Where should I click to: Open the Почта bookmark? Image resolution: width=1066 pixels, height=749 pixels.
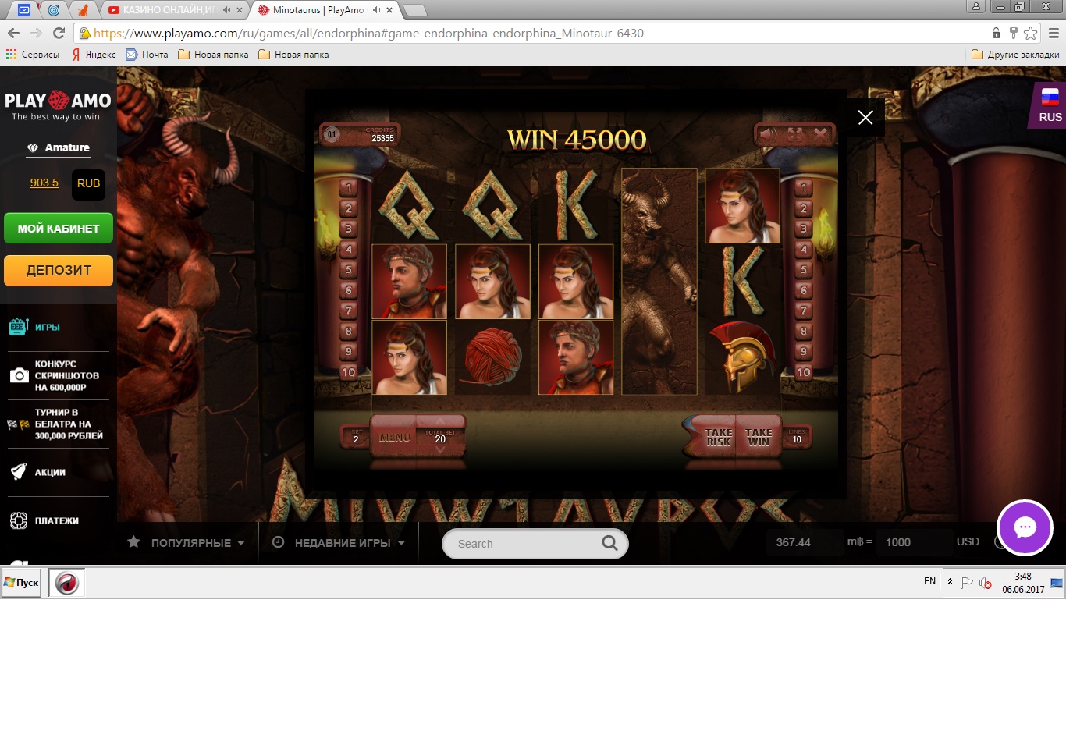pyautogui.click(x=147, y=55)
